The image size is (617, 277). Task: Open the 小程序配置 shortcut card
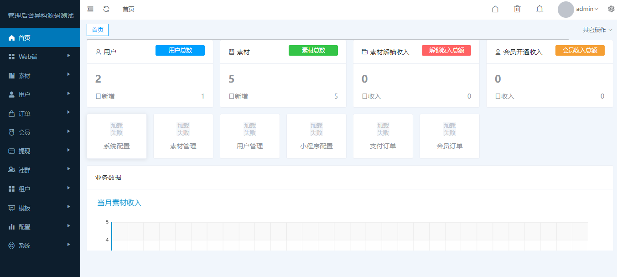(316, 136)
